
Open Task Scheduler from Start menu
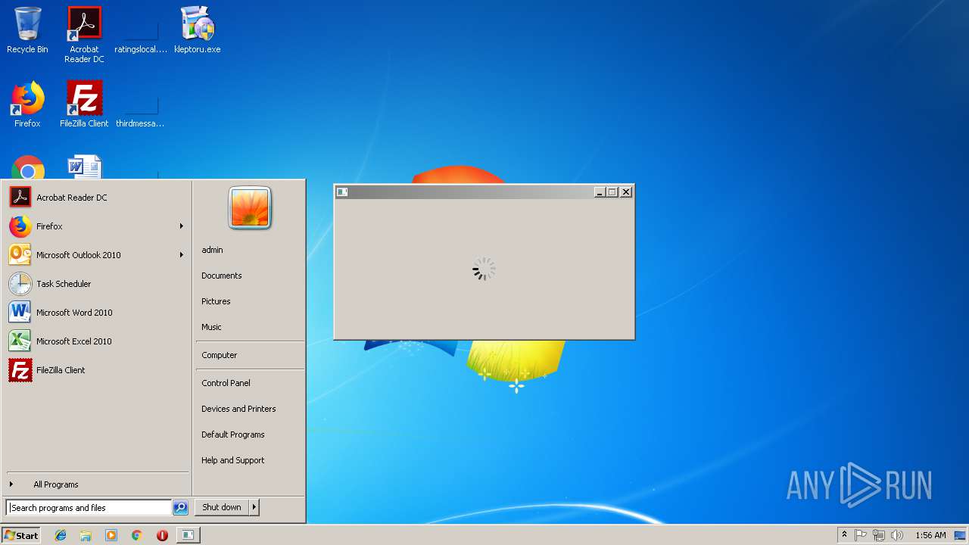click(96, 284)
